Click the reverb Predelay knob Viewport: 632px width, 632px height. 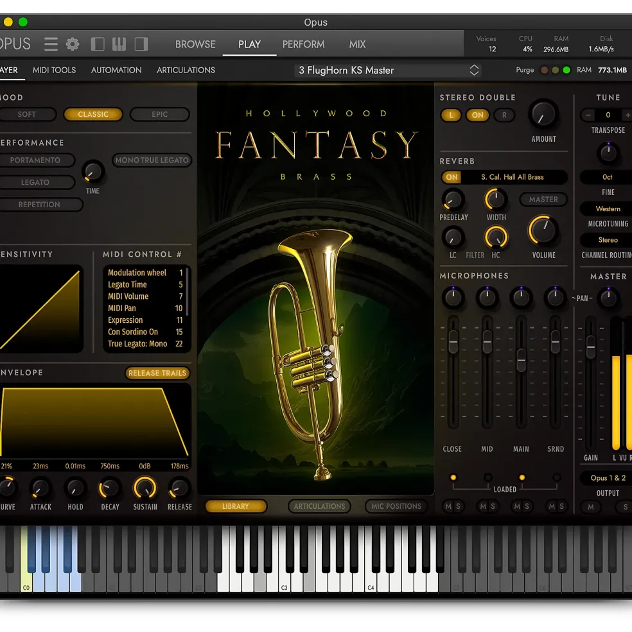point(453,200)
